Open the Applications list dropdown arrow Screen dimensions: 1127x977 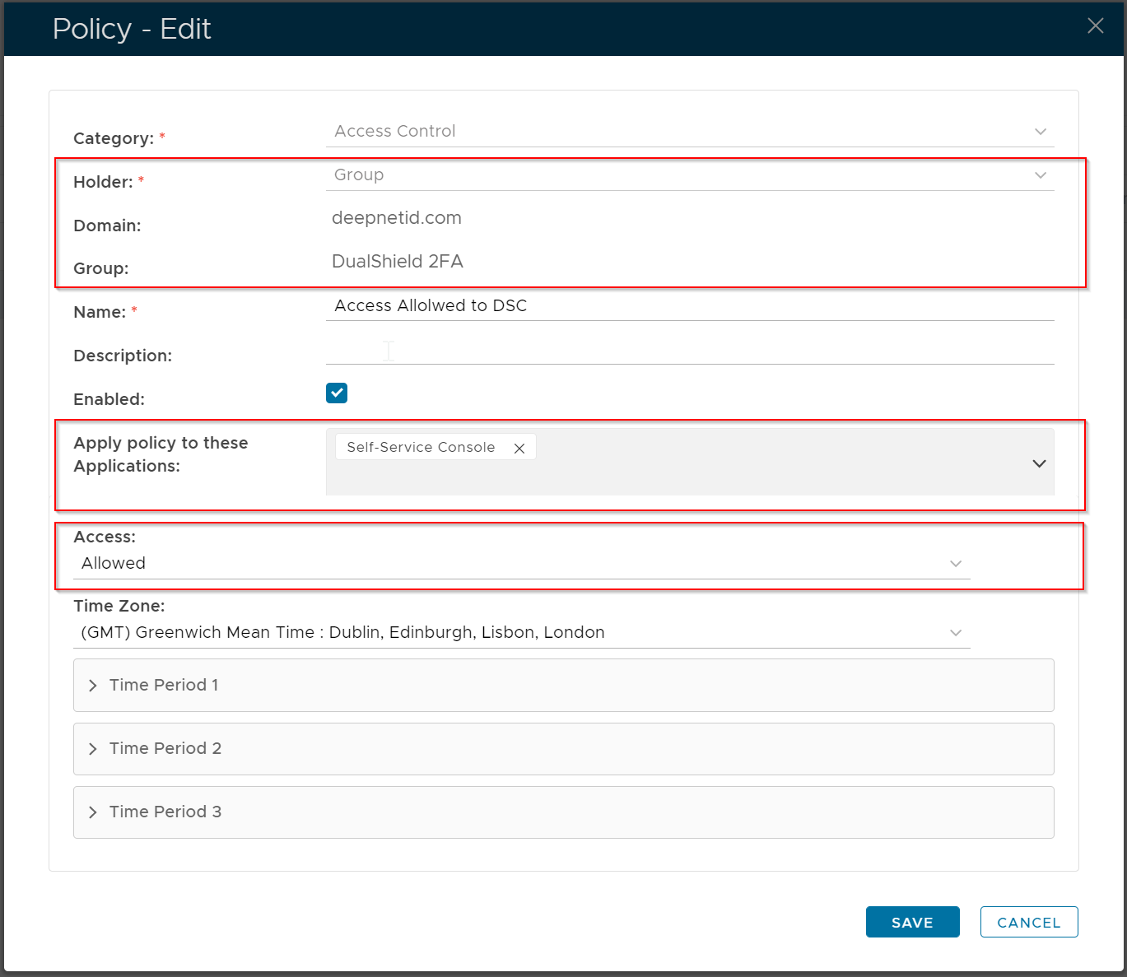click(1039, 463)
